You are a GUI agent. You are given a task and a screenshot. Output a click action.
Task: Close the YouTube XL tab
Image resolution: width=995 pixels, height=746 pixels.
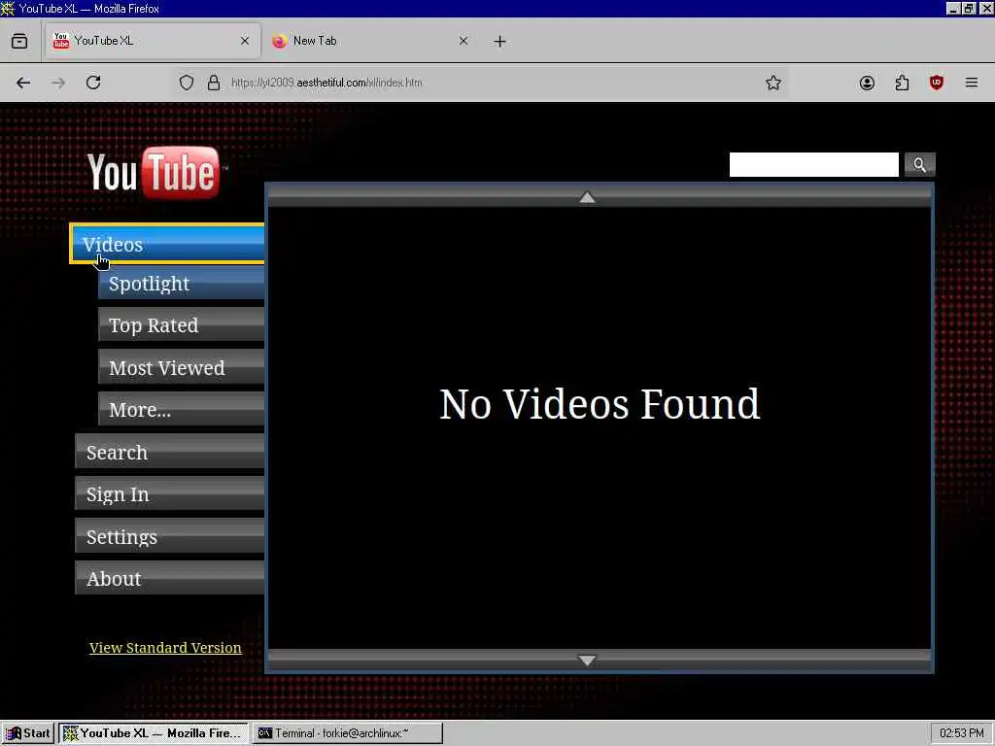click(x=244, y=41)
